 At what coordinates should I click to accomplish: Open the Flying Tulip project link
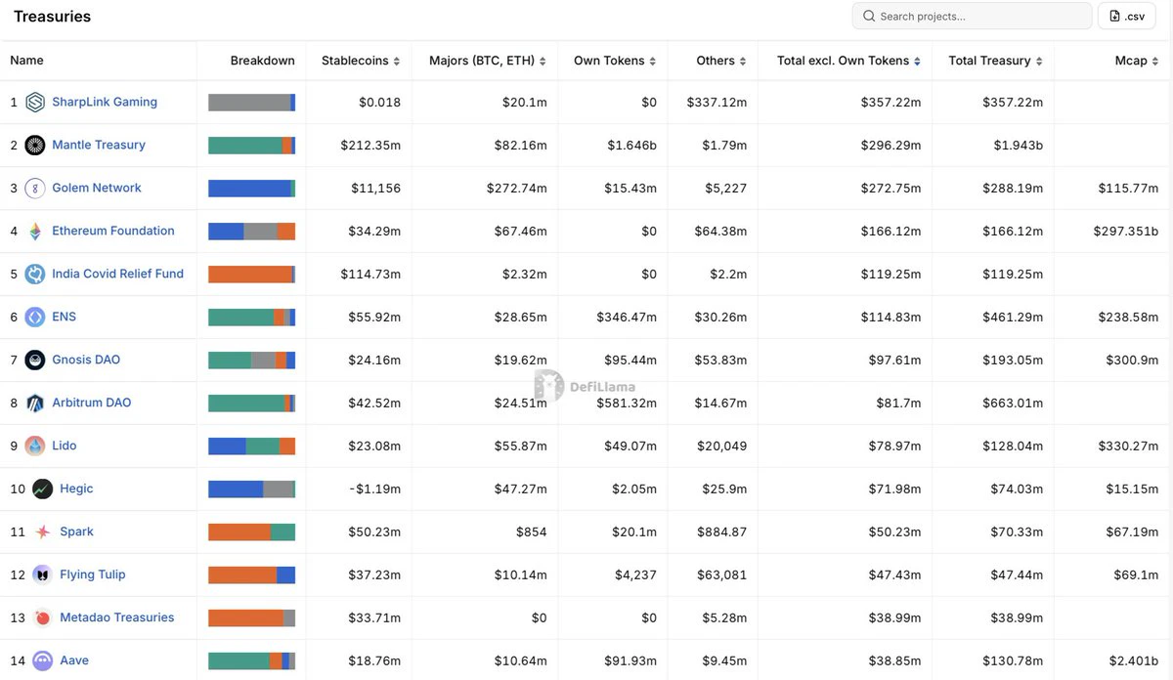93,574
